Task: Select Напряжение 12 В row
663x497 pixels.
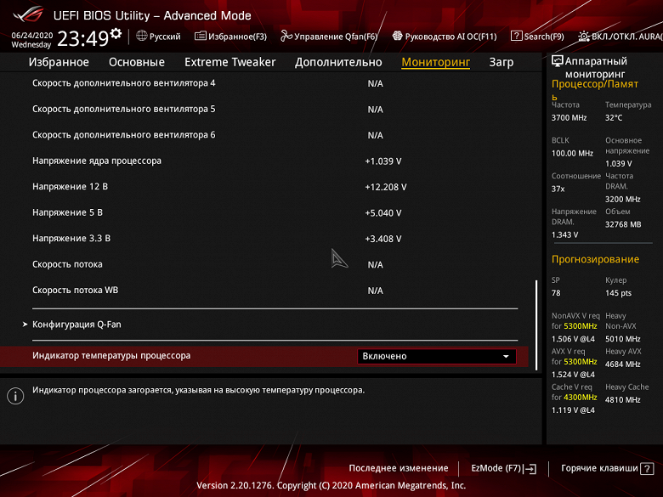Action: (263, 187)
